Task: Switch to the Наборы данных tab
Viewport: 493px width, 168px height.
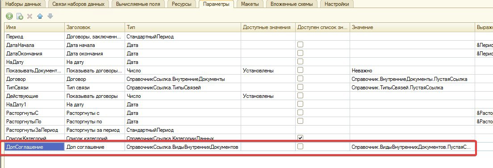Action: pyautogui.click(x=24, y=4)
